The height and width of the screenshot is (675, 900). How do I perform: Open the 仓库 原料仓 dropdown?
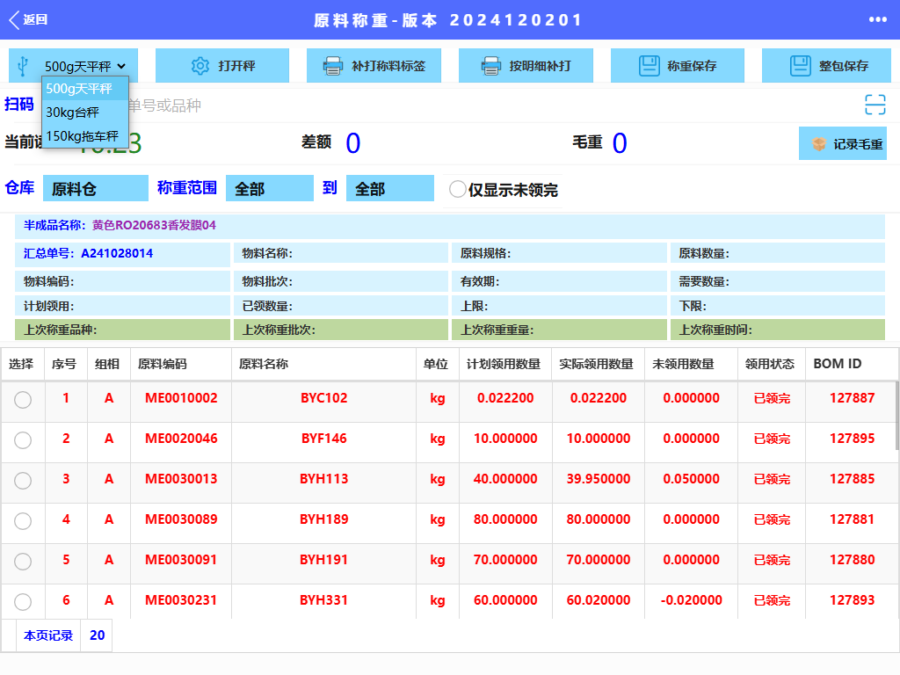coord(95,189)
